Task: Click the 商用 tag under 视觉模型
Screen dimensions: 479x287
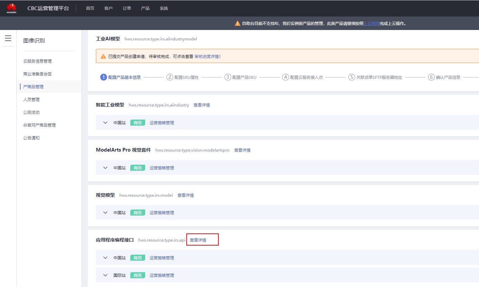Action: pyautogui.click(x=138, y=213)
